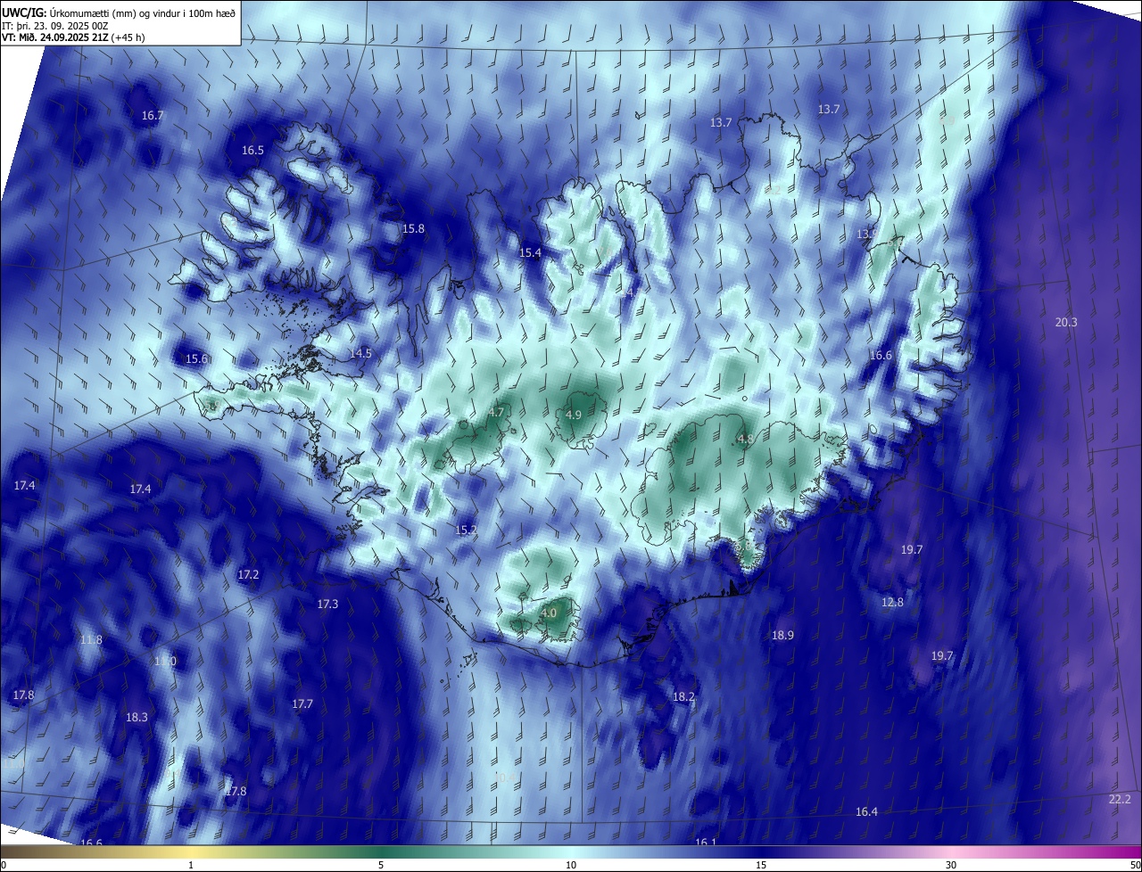Click the map value 17.7
This screenshot has height=872, width=1142.
point(302,704)
